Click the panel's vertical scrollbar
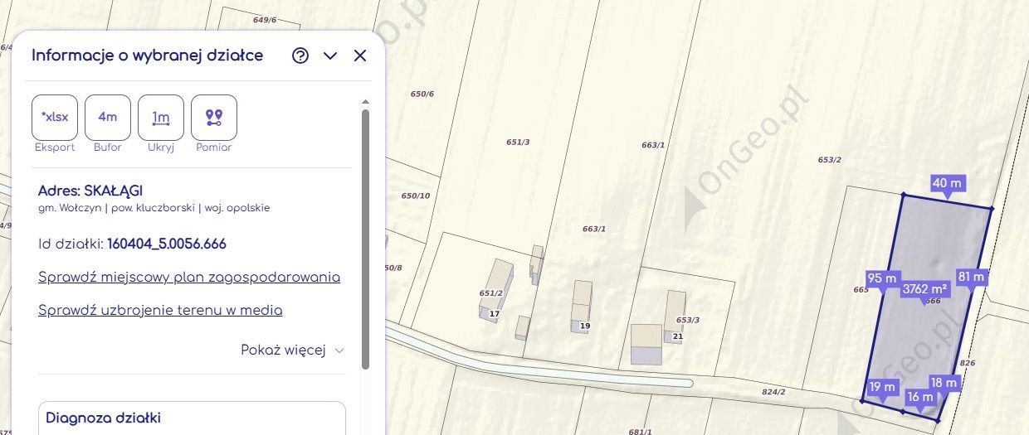 [365, 239]
